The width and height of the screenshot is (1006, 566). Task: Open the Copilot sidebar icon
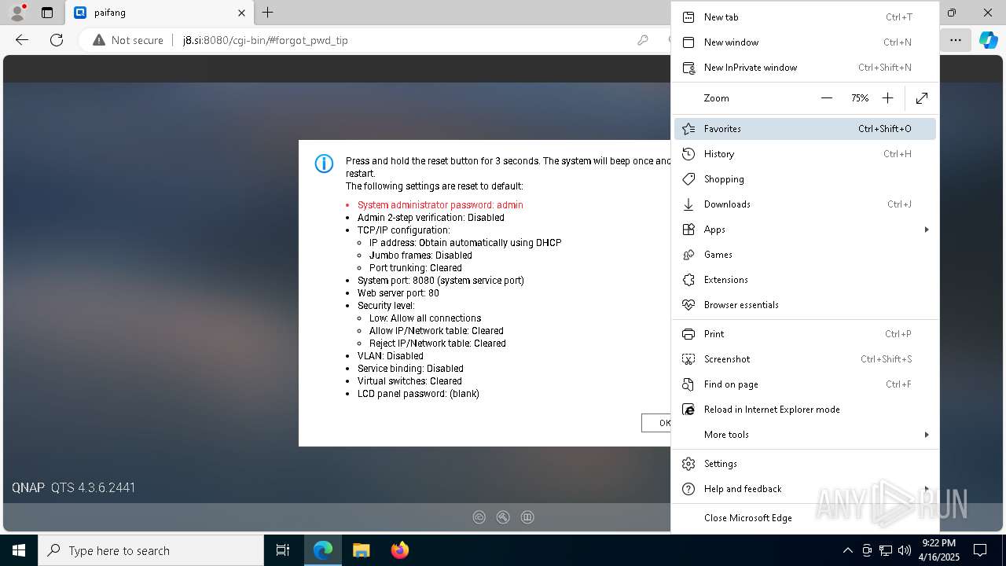[x=988, y=40]
